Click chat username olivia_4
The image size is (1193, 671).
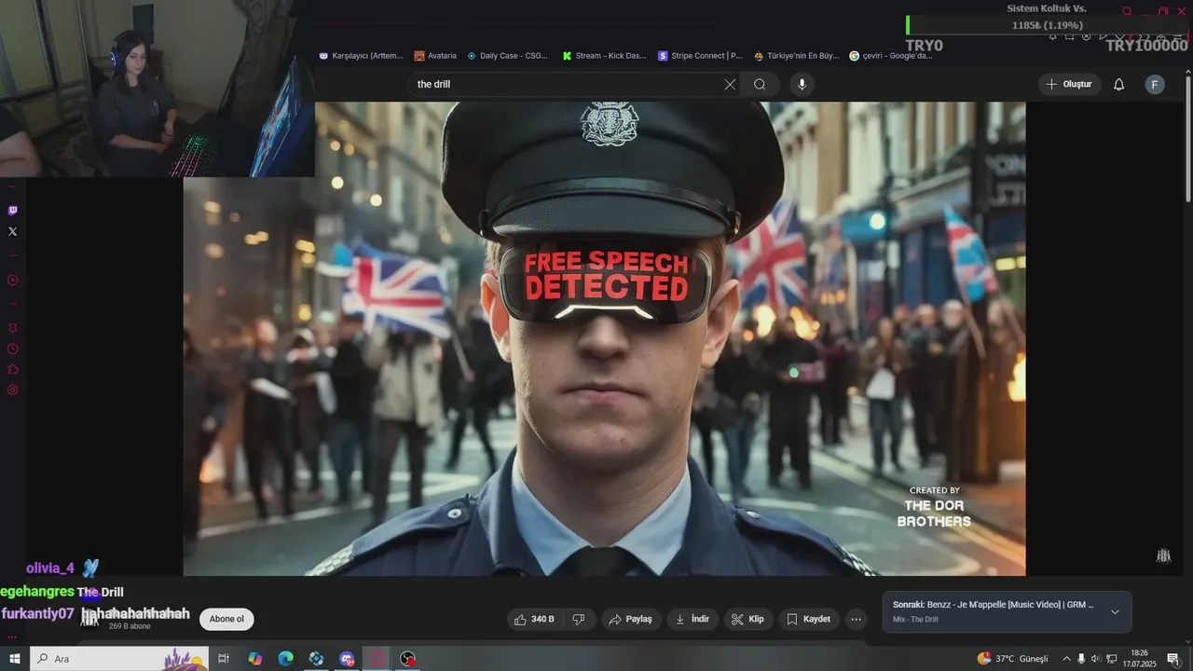click(x=50, y=568)
